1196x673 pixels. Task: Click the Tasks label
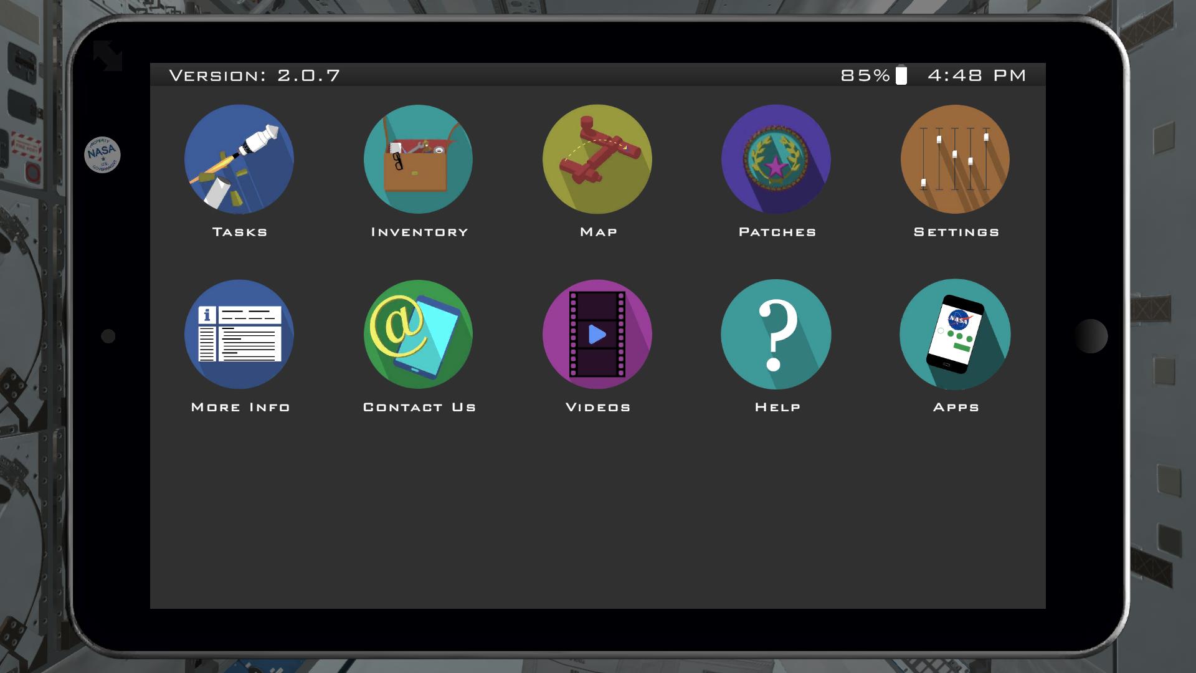point(240,232)
